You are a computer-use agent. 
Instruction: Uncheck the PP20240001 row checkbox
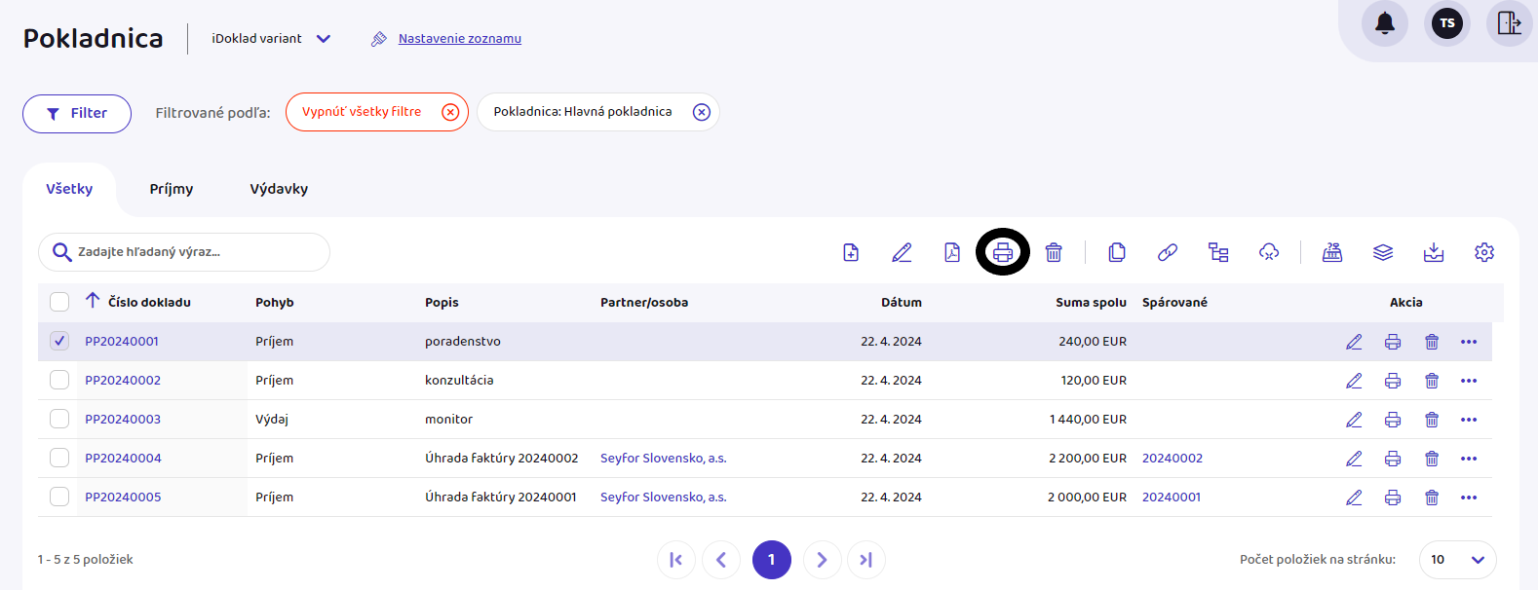(59, 341)
